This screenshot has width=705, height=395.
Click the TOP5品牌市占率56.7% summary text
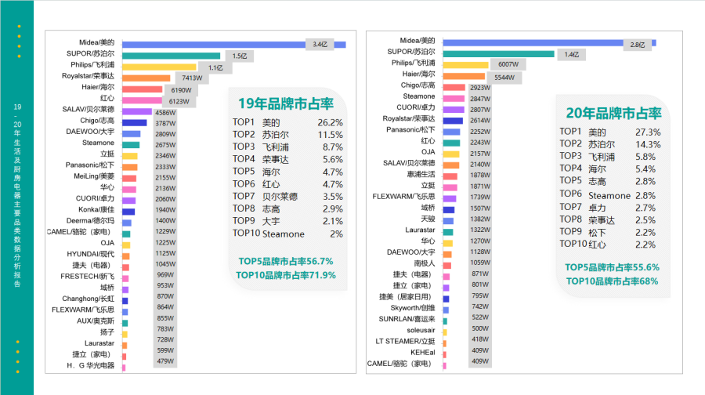click(285, 261)
